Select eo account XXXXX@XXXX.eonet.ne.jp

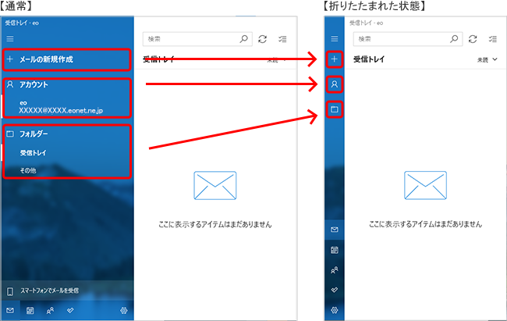61,107
